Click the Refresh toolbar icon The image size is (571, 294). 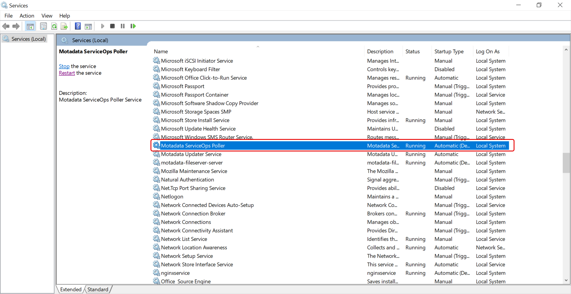click(54, 26)
